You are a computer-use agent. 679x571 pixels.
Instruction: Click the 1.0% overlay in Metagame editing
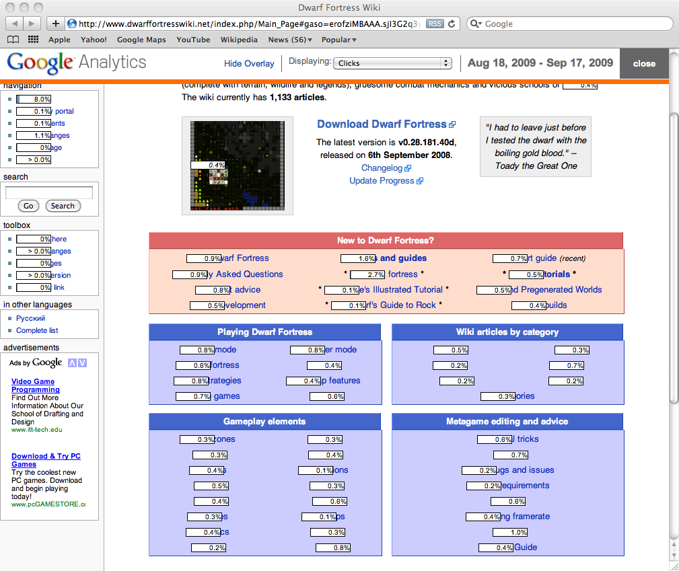pos(511,533)
